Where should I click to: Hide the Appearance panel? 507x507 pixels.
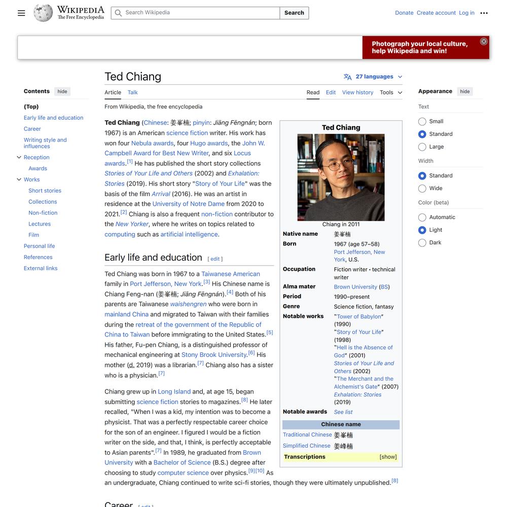point(464,91)
